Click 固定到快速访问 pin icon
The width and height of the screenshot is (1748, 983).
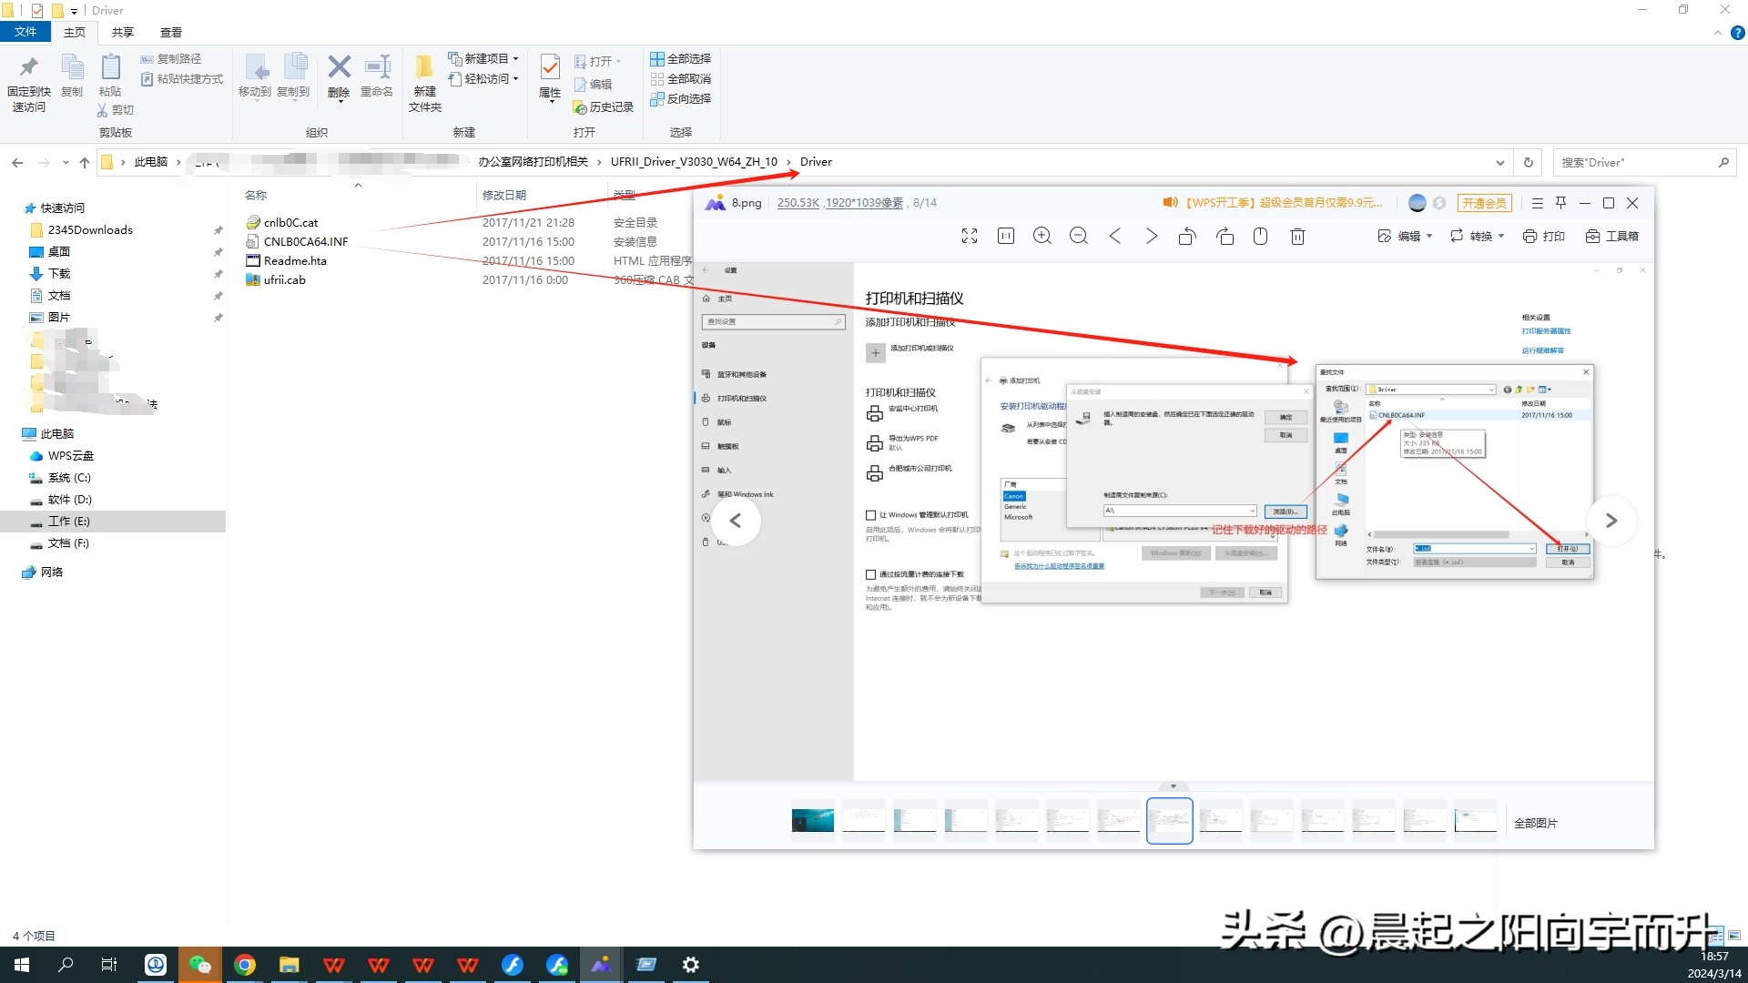pyautogui.click(x=29, y=66)
